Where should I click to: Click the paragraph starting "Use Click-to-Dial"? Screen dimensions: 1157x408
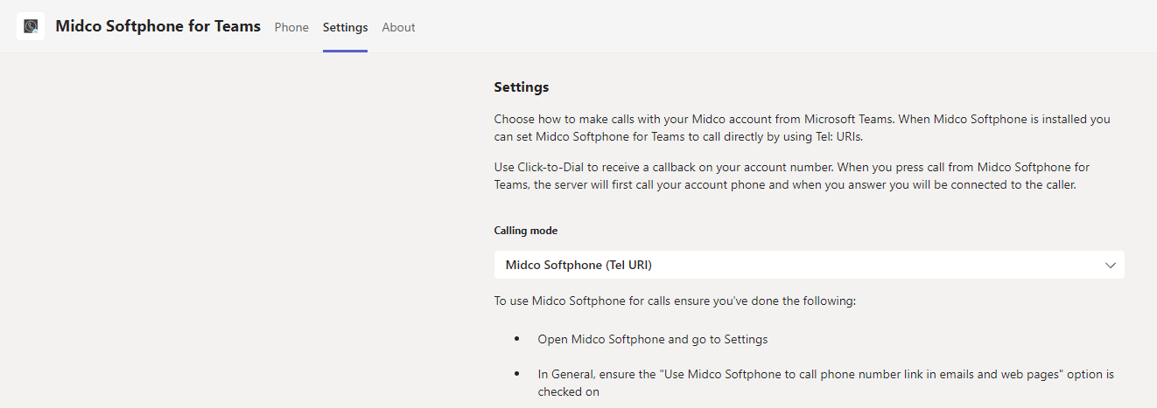791,176
